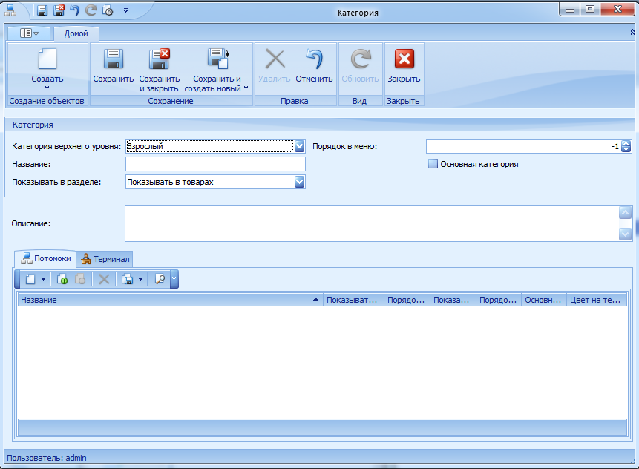
Task: Click Сохранить и создать новый ribbon button
Action: click(217, 70)
